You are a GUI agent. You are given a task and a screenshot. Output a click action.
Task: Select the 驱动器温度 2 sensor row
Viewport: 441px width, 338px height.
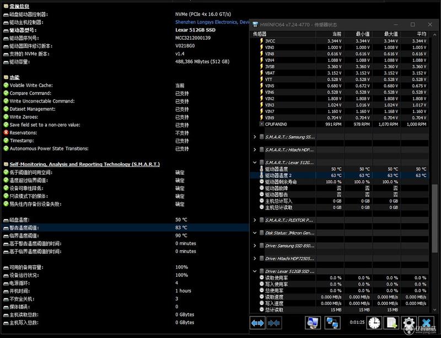tap(340, 175)
